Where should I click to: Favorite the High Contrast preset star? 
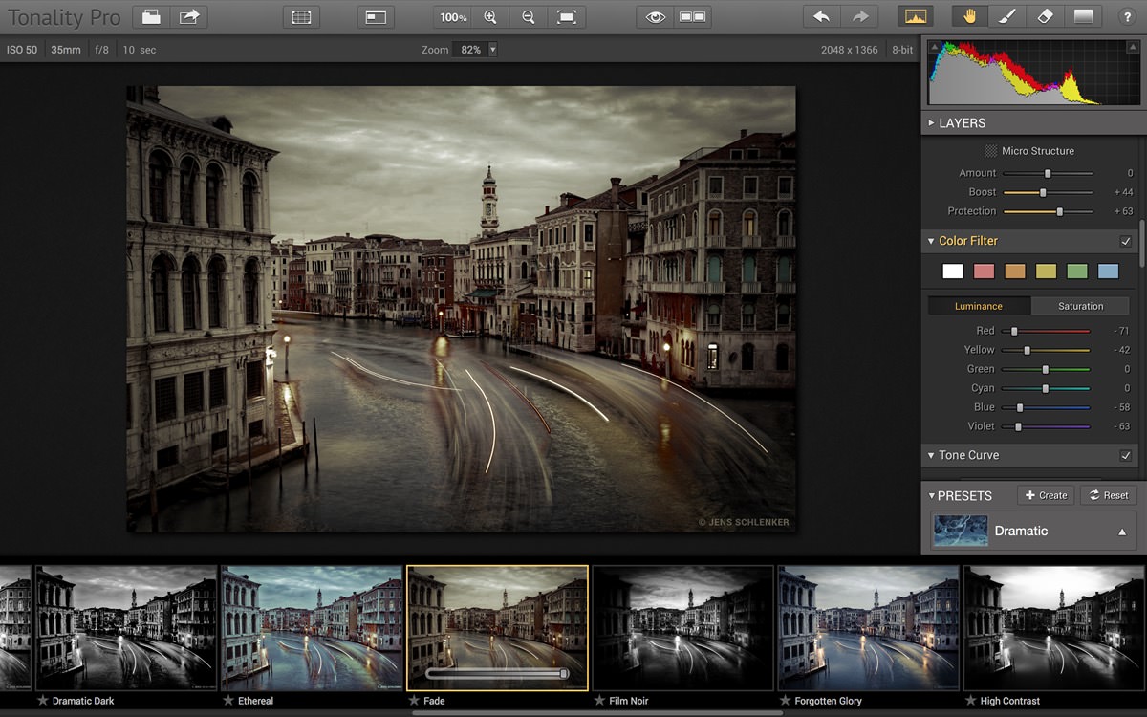pyautogui.click(x=970, y=701)
